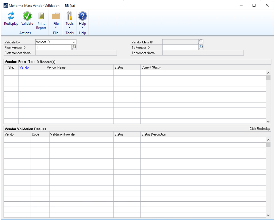Click the Skip column header
This screenshot has height=220, width=275.
(x=11, y=67)
